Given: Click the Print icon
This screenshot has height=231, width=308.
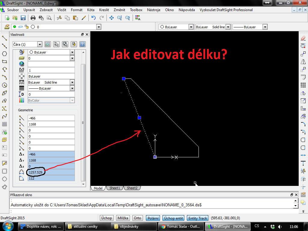Looking at the screenshot, I should coord(33,18).
